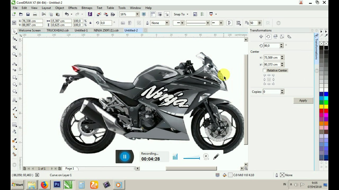Select the Transparency tool

click(14, 131)
